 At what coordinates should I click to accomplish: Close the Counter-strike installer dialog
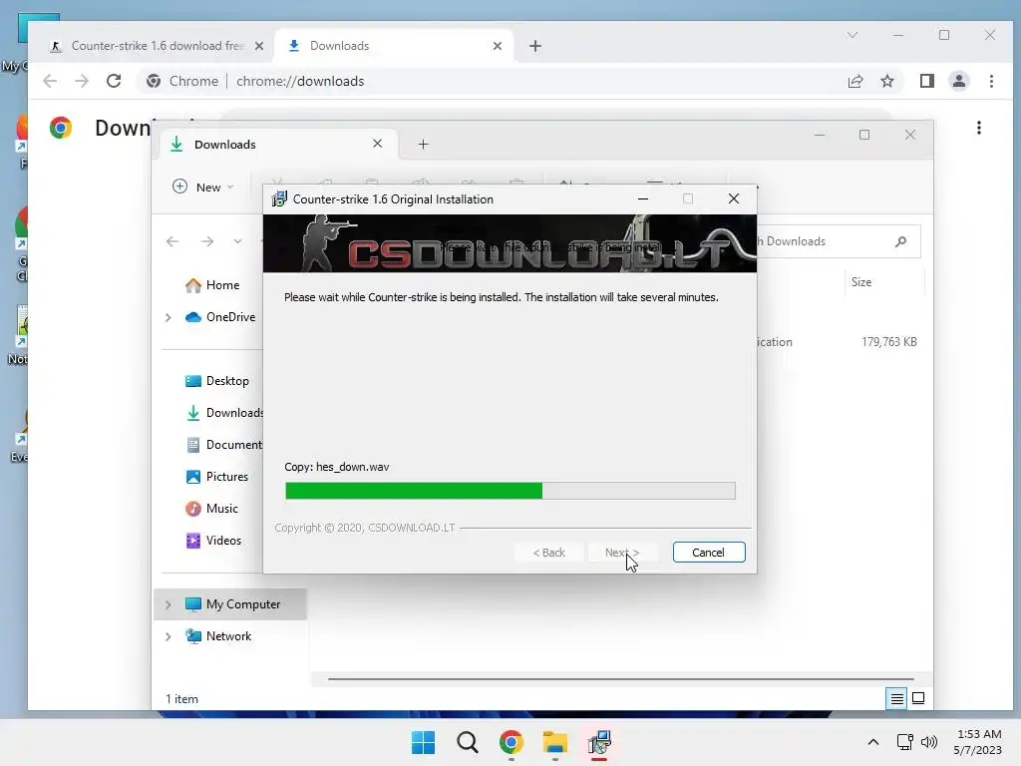point(733,198)
